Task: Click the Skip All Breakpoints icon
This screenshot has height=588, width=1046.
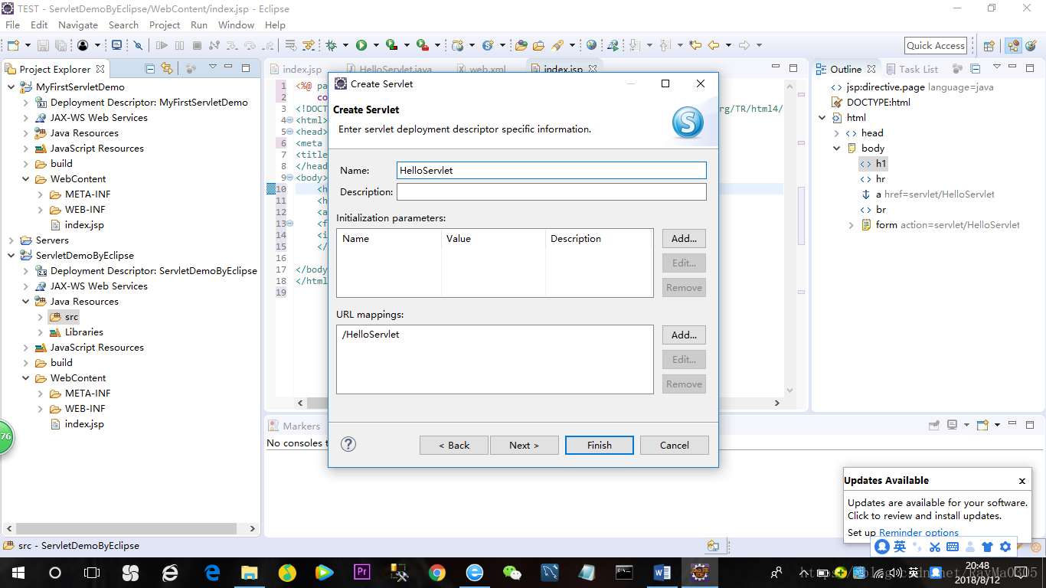Action: pyautogui.click(x=138, y=45)
